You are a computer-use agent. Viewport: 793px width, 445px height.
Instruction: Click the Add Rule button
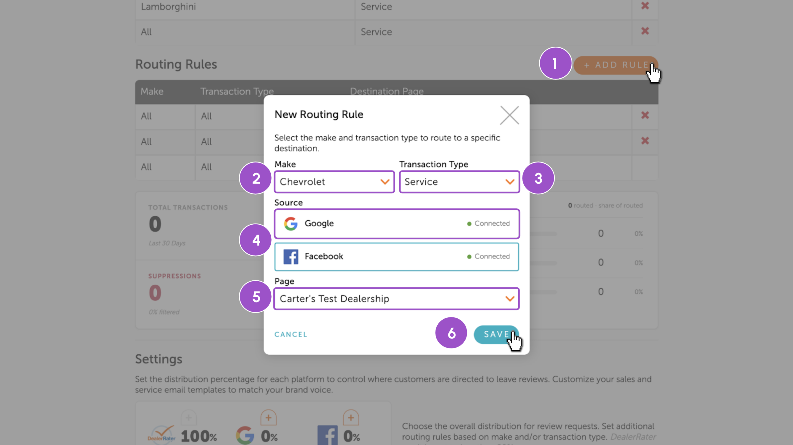[x=616, y=65]
